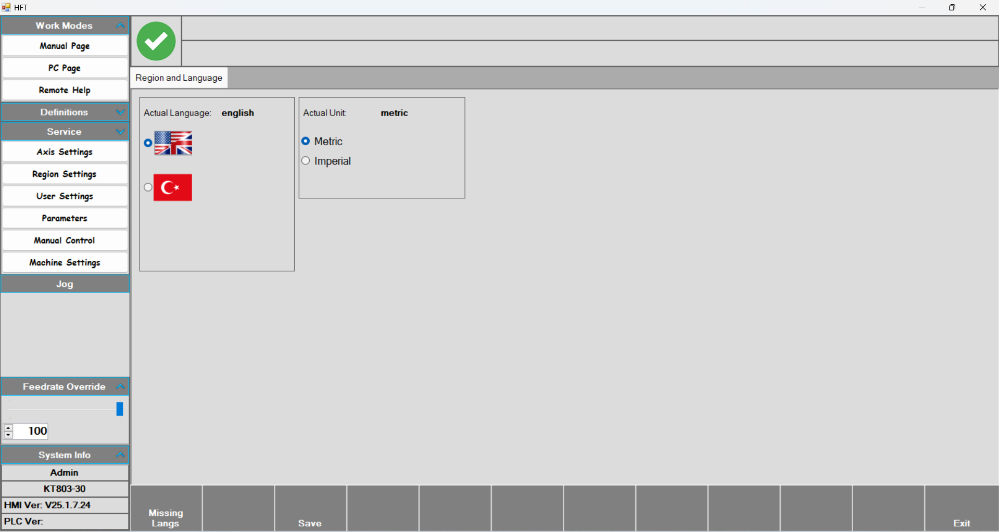Click the US/UK English flag icon
The width and height of the screenshot is (999, 532).
(173, 143)
